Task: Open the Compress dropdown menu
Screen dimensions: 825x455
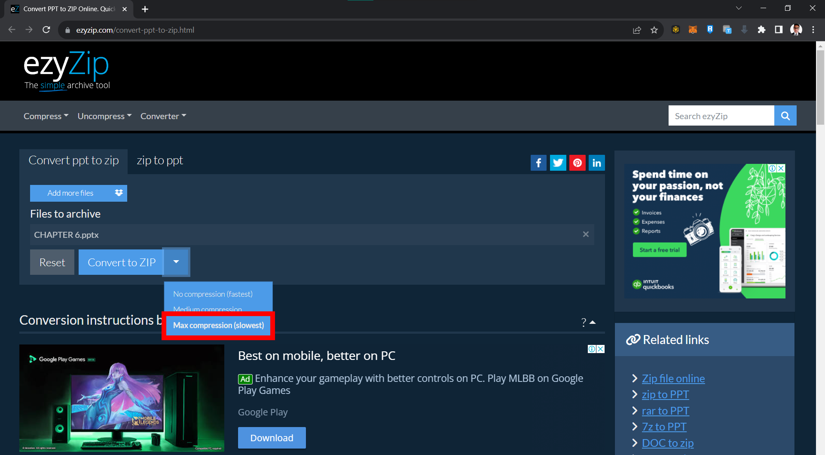Action: point(46,116)
